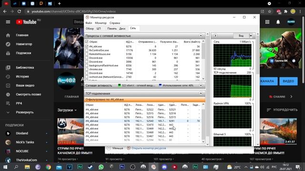Screen dimensions: 305x171
Task: Switch to Обзор tab
Action: 90,28
